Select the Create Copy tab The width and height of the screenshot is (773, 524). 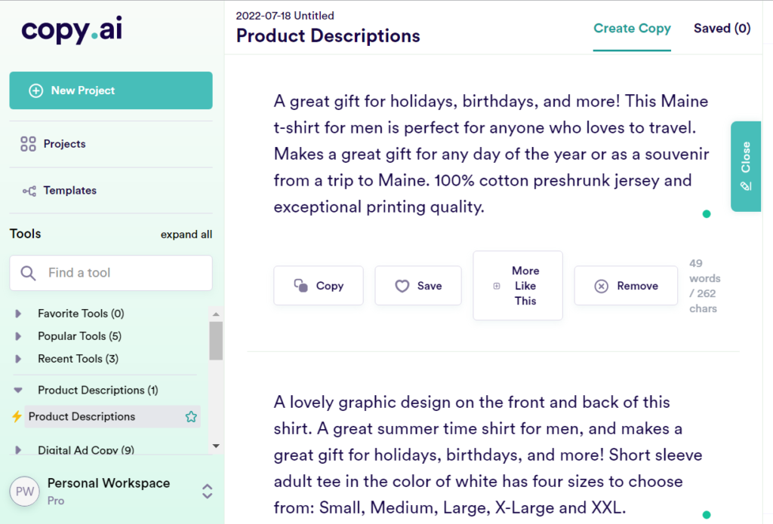pos(632,28)
